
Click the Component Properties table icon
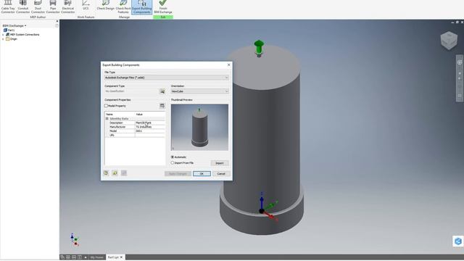pyautogui.click(x=162, y=106)
